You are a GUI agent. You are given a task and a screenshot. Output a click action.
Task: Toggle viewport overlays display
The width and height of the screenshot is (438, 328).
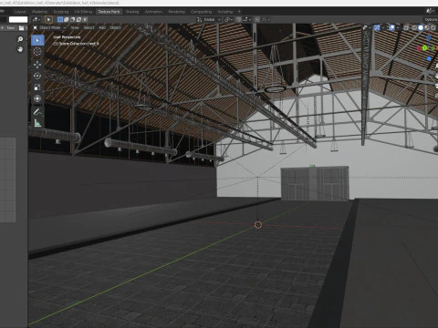(x=391, y=28)
